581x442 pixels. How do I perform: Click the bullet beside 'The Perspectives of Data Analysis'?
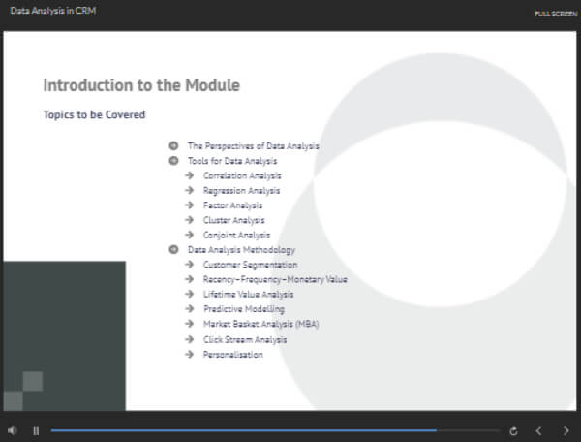[x=173, y=145]
